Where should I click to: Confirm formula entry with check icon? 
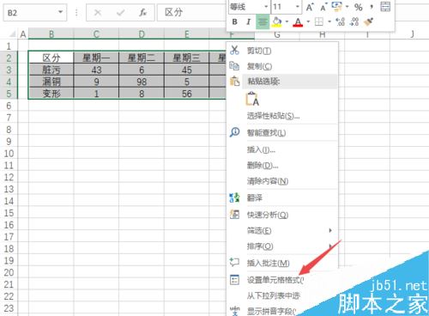tap(120, 12)
